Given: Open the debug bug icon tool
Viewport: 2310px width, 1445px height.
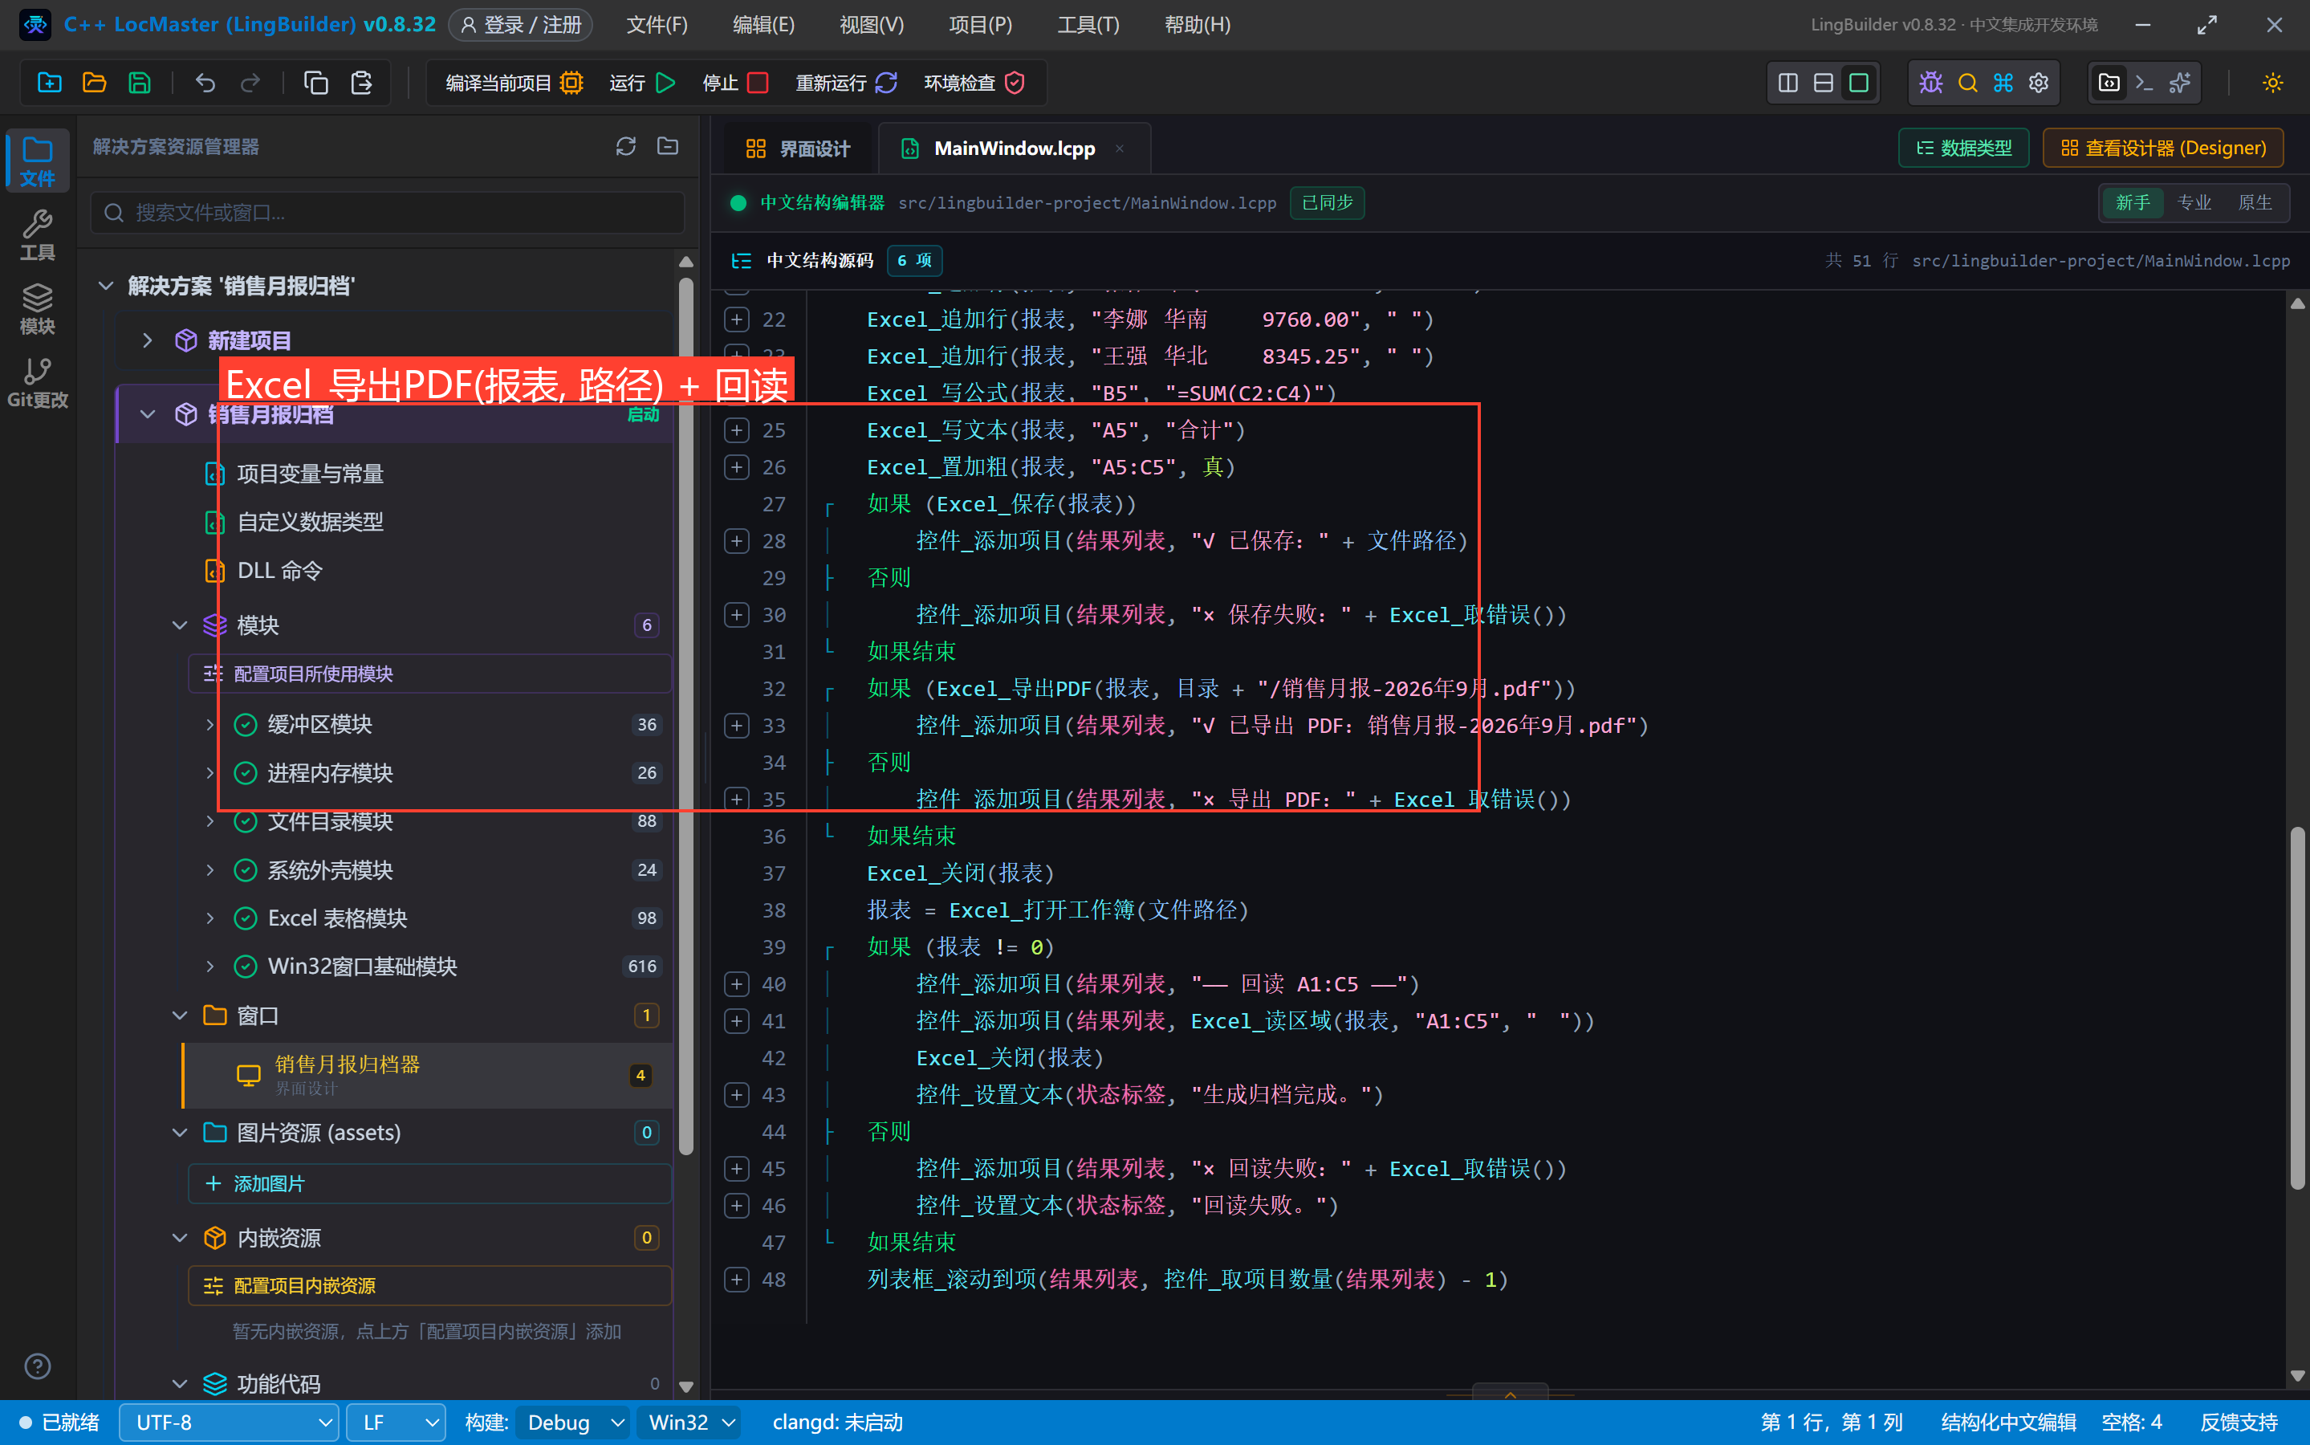Looking at the screenshot, I should (1930, 83).
